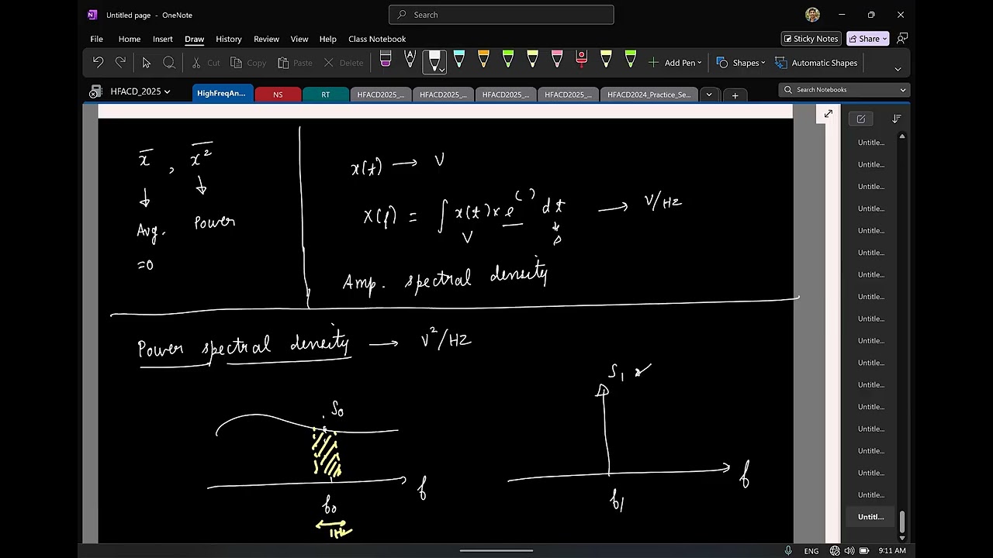Open the HFACD2024_Practice_Se... section tab
993x558 pixels.
(x=649, y=95)
